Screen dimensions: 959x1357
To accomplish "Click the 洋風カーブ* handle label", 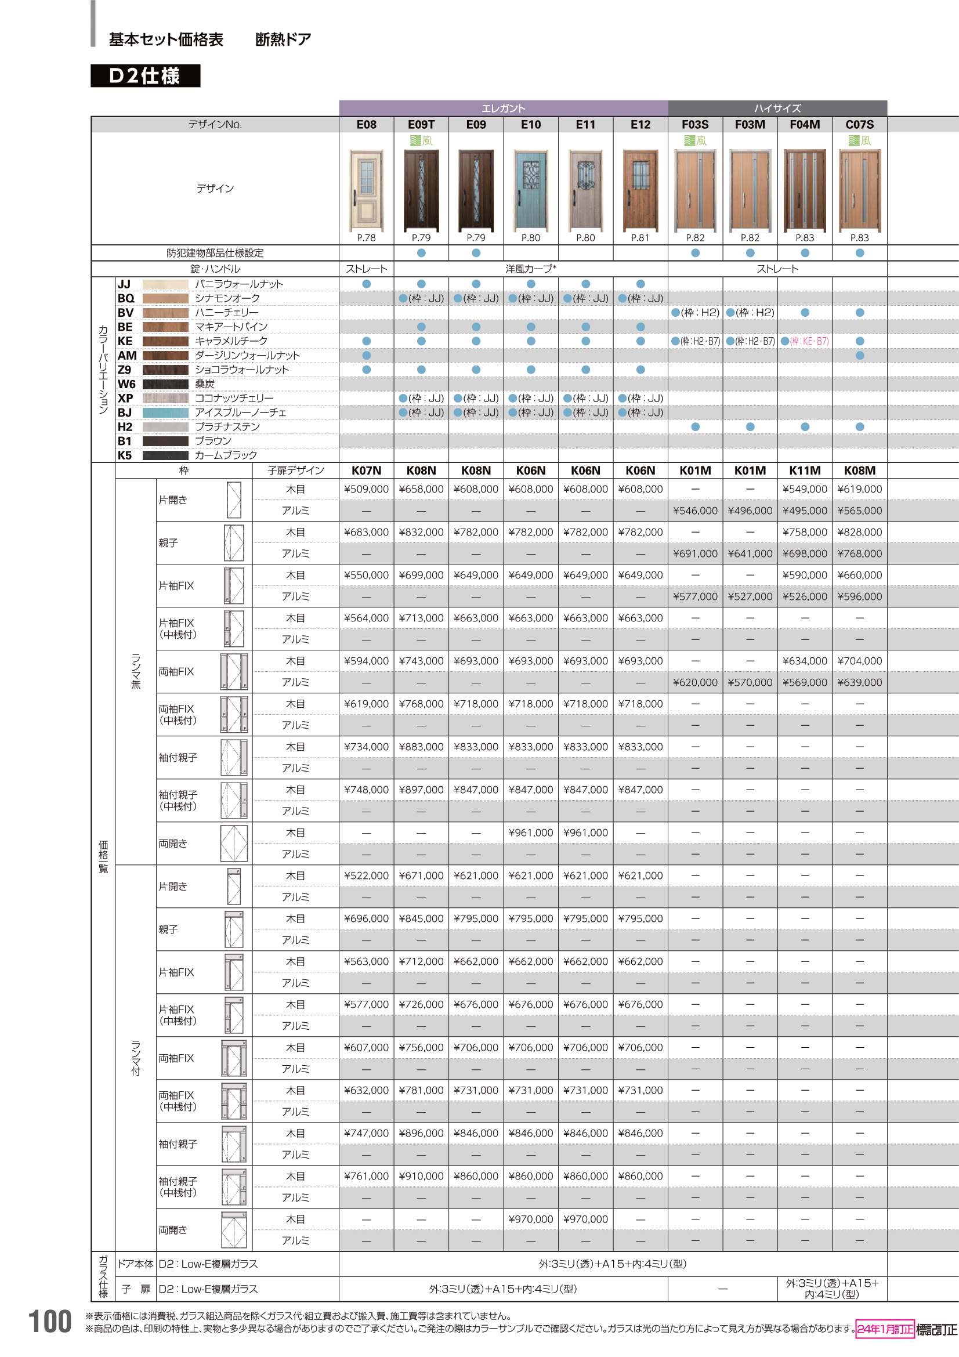I will point(531,269).
